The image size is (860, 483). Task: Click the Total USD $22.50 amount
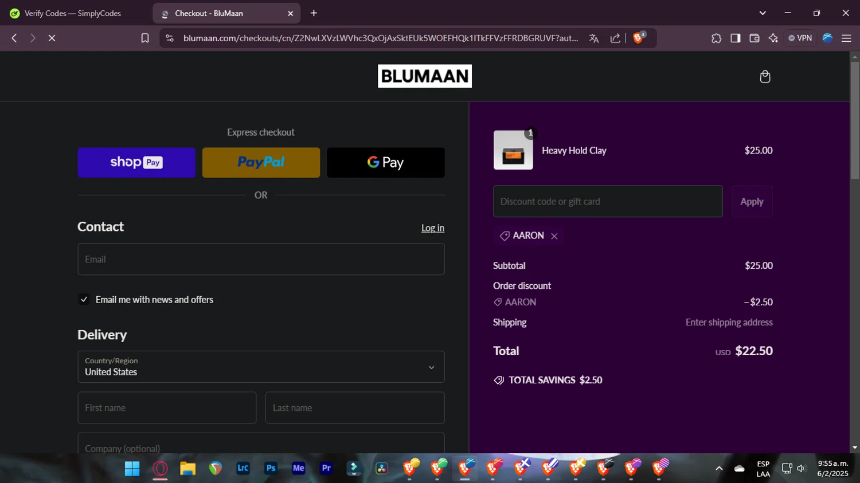[x=744, y=351]
